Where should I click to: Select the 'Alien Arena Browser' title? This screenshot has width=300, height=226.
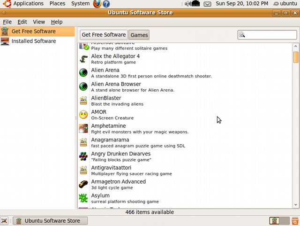(x=116, y=84)
